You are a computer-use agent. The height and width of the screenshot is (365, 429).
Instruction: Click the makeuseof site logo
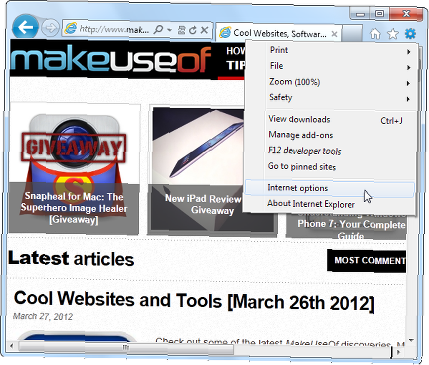112,59
